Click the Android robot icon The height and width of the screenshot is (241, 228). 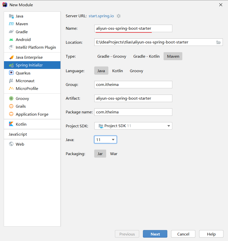[x=11, y=39]
